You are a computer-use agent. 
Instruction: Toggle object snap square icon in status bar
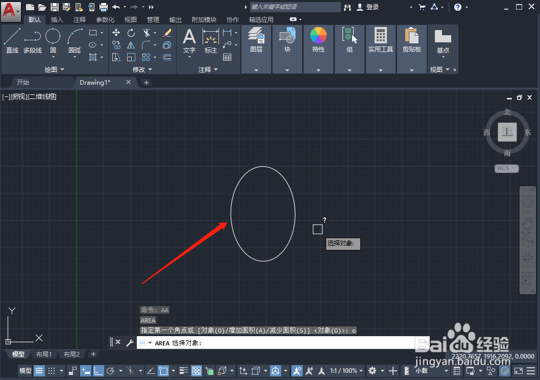pyautogui.click(x=163, y=371)
